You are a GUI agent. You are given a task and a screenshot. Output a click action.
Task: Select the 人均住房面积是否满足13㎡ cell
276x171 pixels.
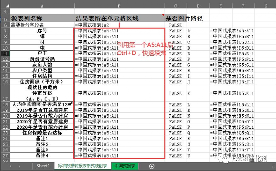(42, 104)
